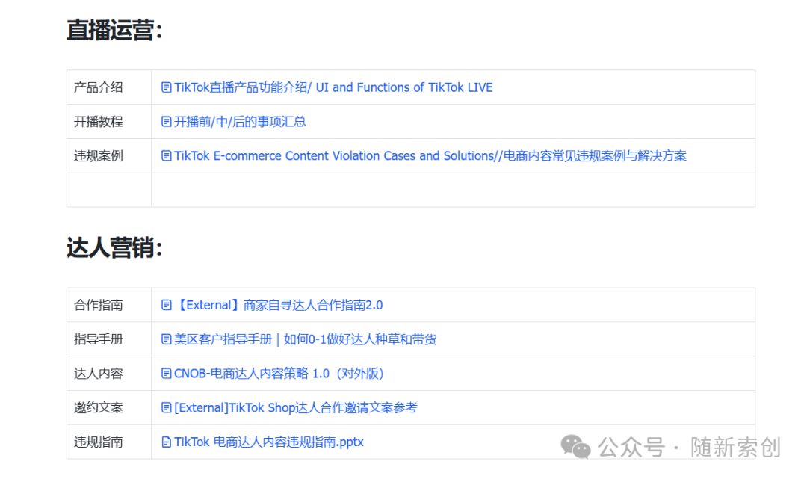Open 开播前/中/后的事项汇总 document link

pos(240,121)
